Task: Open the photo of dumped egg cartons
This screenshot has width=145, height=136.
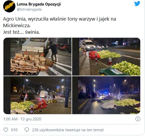Action: (37, 57)
